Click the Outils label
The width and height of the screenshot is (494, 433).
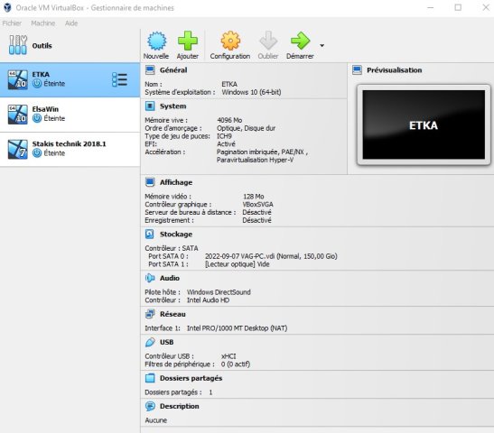(42, 46)
